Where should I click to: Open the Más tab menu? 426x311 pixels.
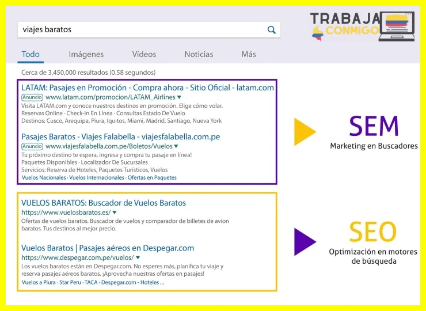pos(249,54)
